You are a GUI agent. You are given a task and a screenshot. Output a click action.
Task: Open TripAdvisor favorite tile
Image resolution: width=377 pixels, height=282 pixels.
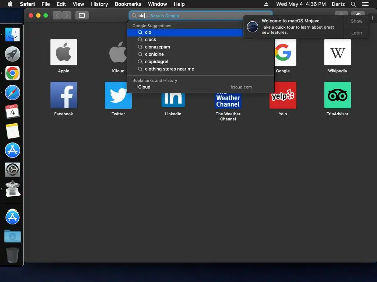coord(337,95)
